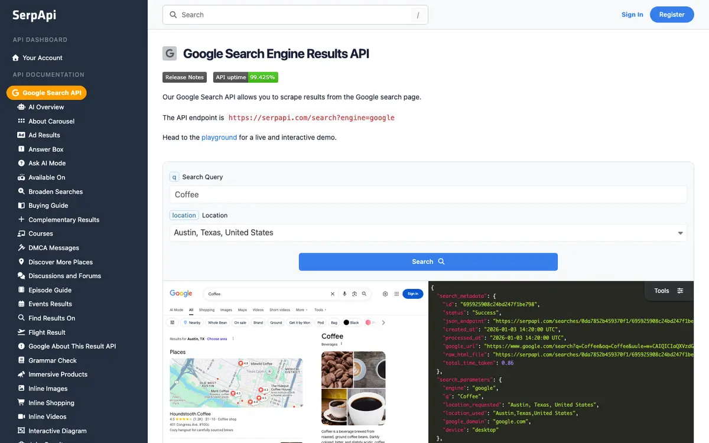709x443 pixels.
Task: Open the Location dropdown Austin, Texas
Action: (428, 233)
